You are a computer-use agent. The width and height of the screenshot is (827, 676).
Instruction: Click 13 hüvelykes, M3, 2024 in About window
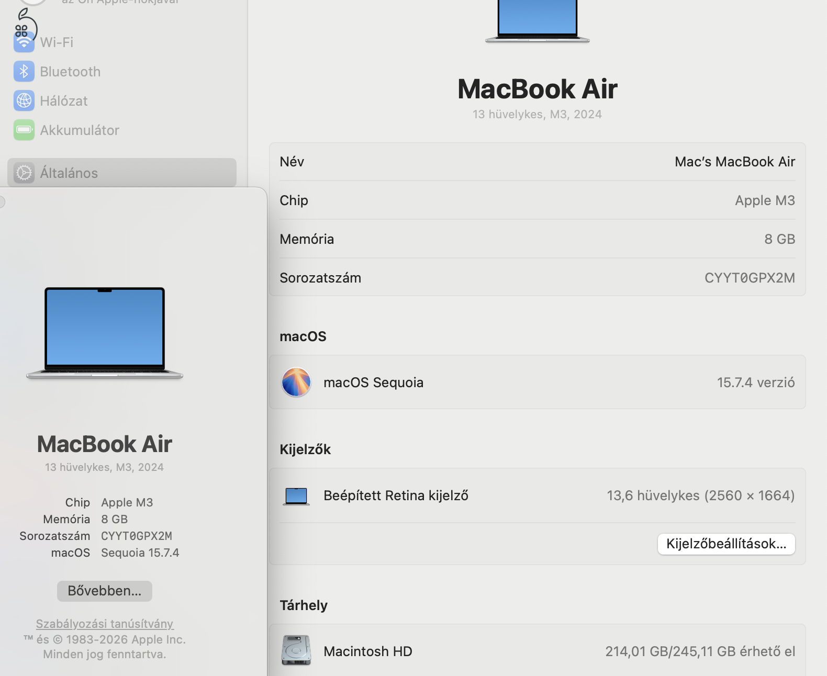105,467
